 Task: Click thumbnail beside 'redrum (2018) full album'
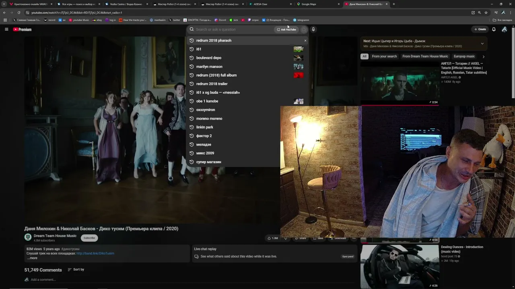coord(299,75)
